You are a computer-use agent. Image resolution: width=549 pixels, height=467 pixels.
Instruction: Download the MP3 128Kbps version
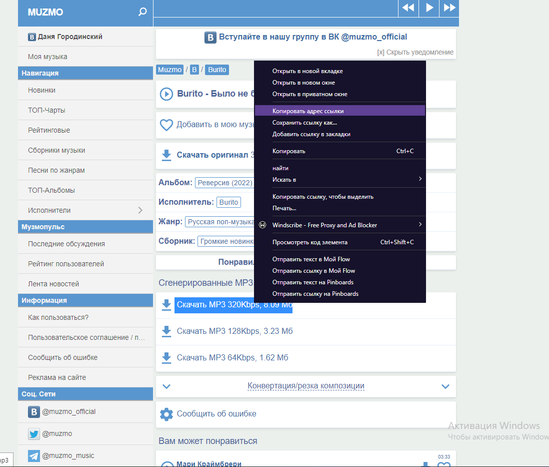[234, 331]
